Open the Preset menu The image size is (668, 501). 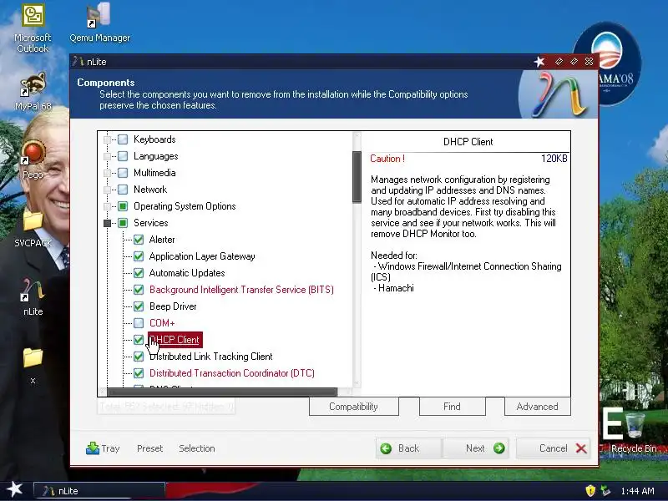coord(149,448)
